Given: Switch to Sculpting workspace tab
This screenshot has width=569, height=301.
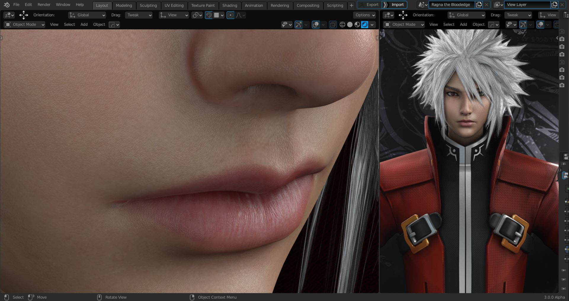Looking at the screenshot, I should [148, 5].
